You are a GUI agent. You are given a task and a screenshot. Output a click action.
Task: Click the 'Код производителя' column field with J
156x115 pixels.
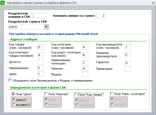[128, 47]
